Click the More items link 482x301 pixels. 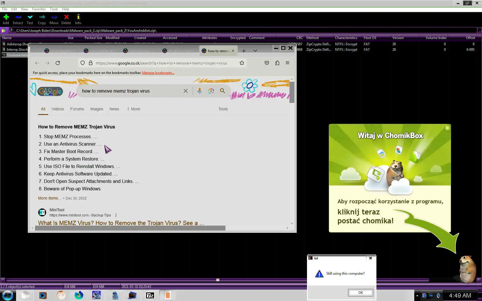50,198
